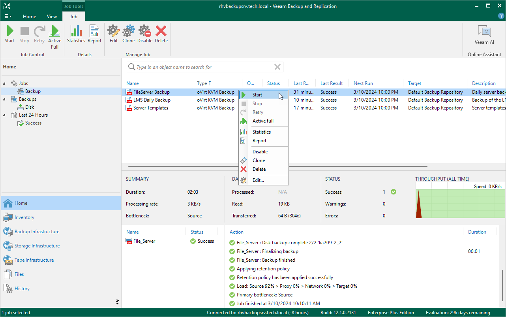This screenshot has height=317, width=506.
Task: Click 'Evaluation: 296 days remaining' status text
Action: point(458,313)
